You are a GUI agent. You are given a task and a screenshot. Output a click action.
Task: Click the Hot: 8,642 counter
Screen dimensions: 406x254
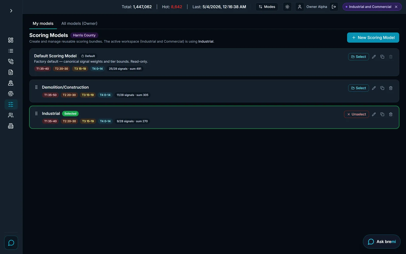[172, 7]
